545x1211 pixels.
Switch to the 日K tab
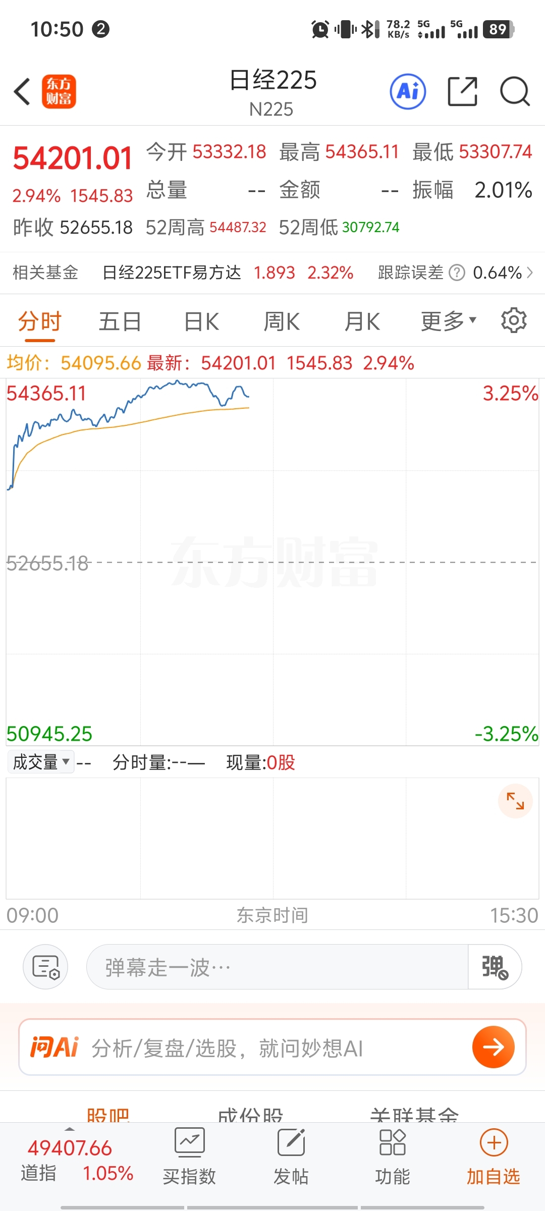coord(201,321)
